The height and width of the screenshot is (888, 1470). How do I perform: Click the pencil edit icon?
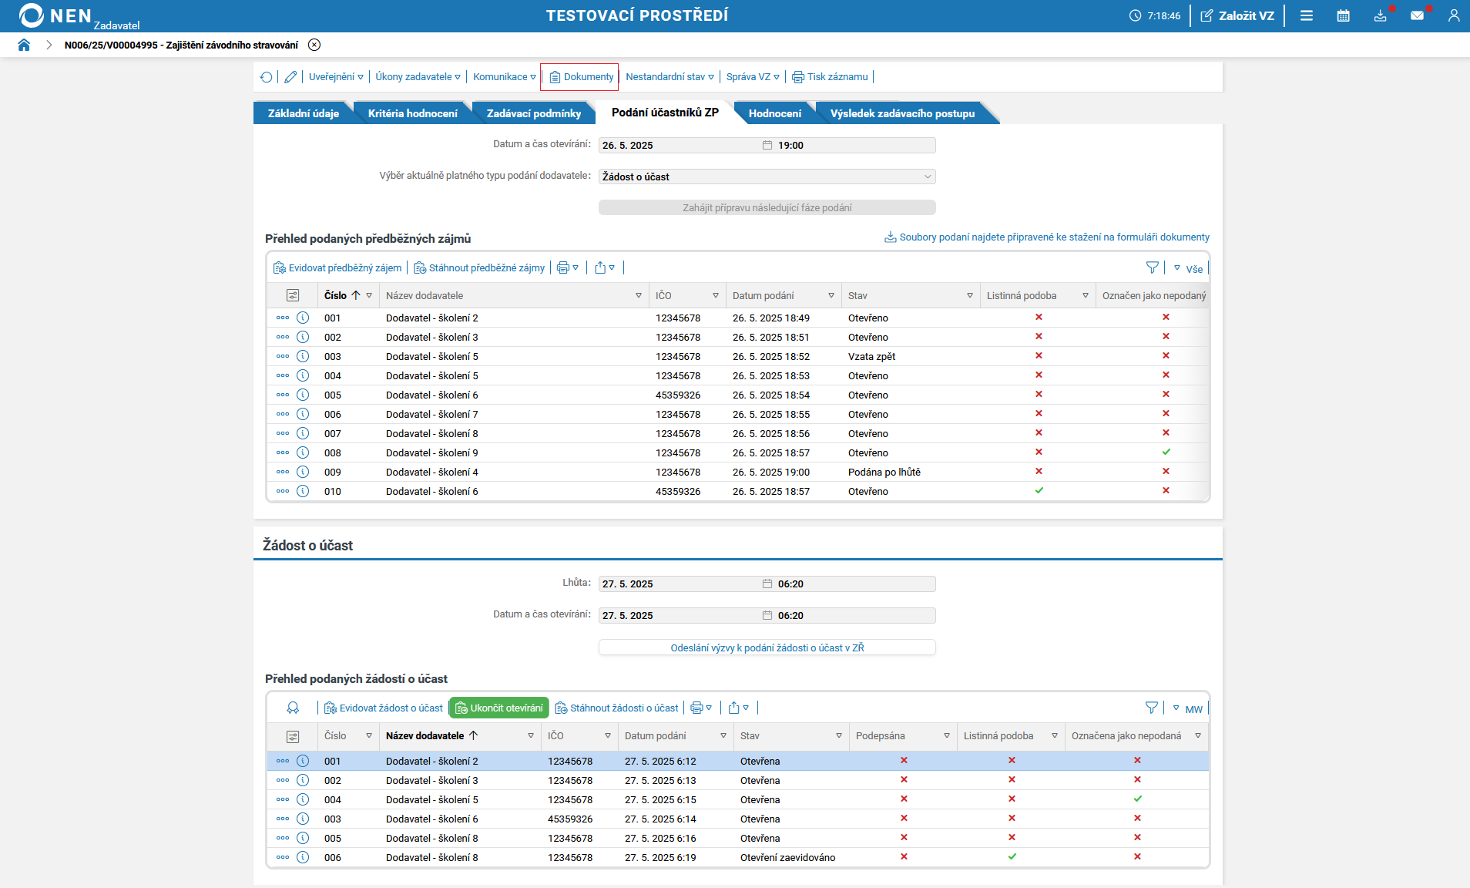(x=290, y=77)
